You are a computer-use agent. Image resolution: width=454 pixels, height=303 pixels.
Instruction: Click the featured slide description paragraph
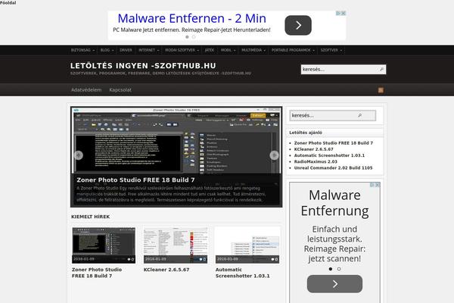tap(171, 194)
